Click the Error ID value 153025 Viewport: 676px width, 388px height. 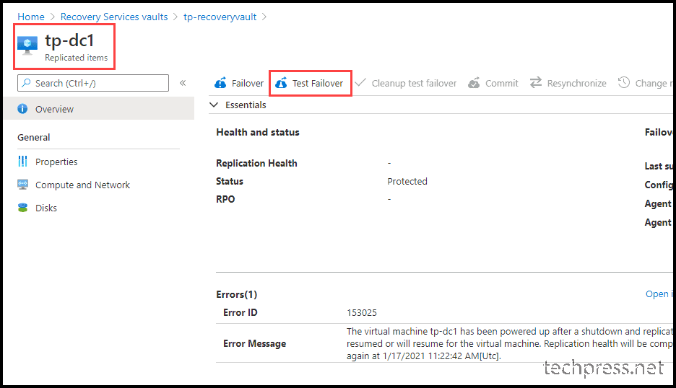click(x=362, y=313)
